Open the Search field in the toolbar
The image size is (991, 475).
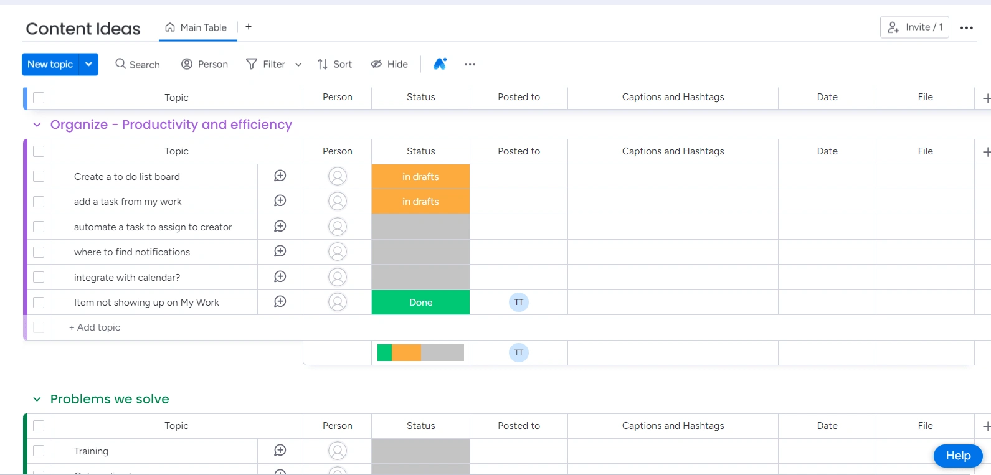tap(138, 64)
